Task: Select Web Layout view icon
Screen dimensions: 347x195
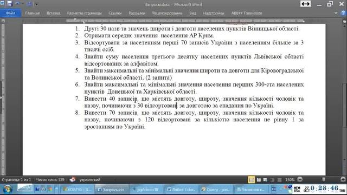Action: pos(265,180)
